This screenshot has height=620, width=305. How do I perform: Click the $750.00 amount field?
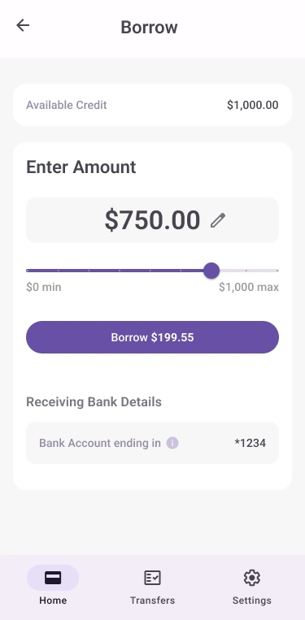[x=152, y=220]
